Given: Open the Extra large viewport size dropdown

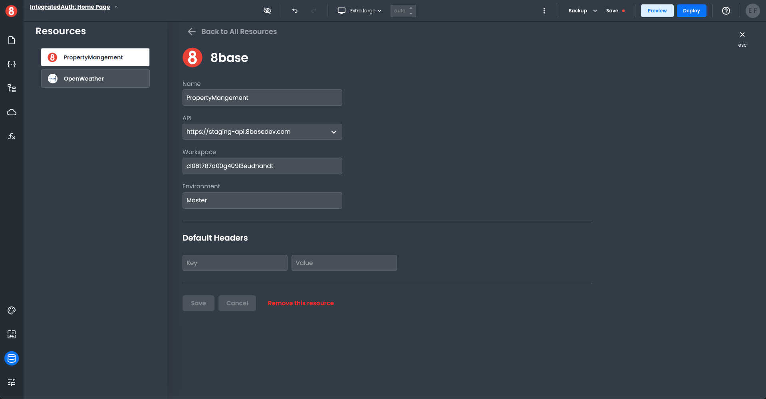Looking at the screenshot, I should (x=359, y=11).
